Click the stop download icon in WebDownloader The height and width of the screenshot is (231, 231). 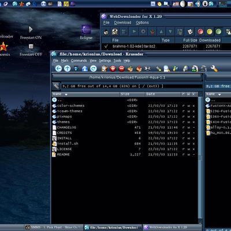click(143, 31)
